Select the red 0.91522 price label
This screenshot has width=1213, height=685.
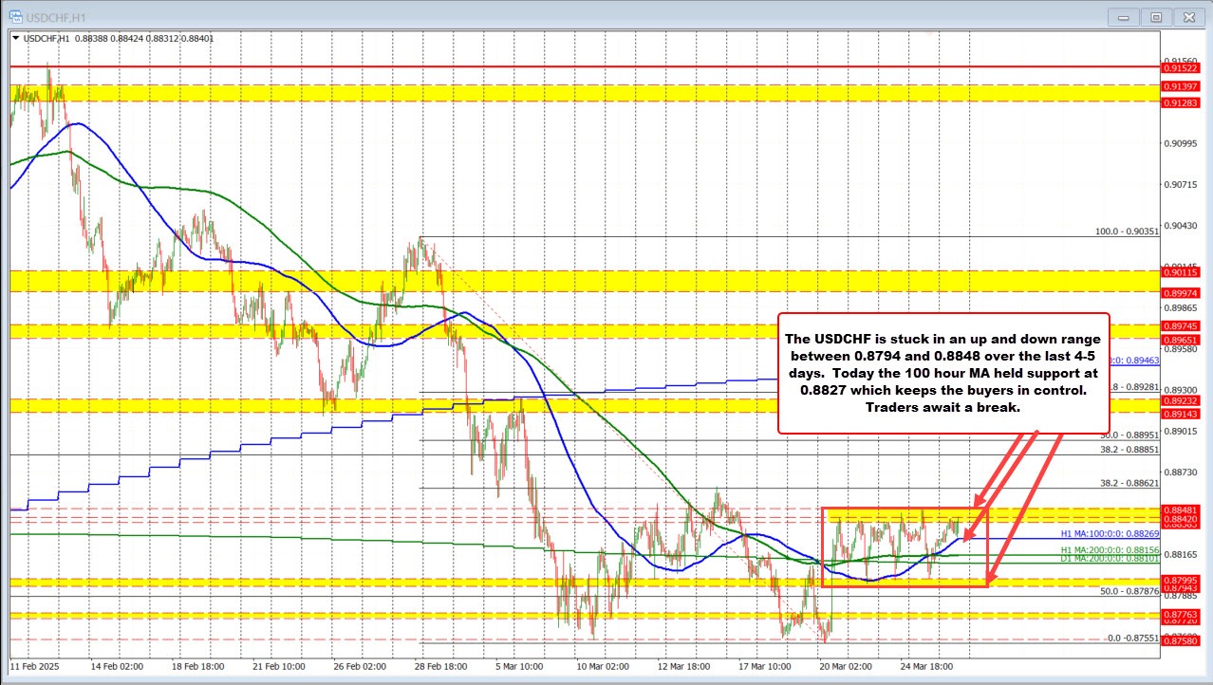(1182, 67)
